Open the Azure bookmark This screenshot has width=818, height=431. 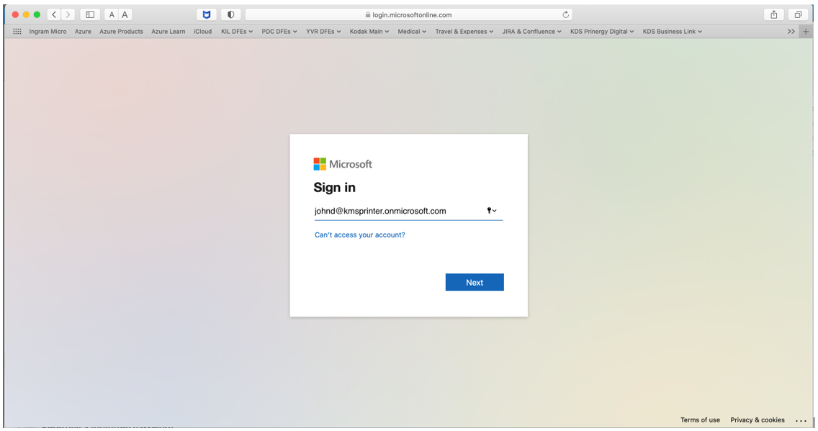83,31
